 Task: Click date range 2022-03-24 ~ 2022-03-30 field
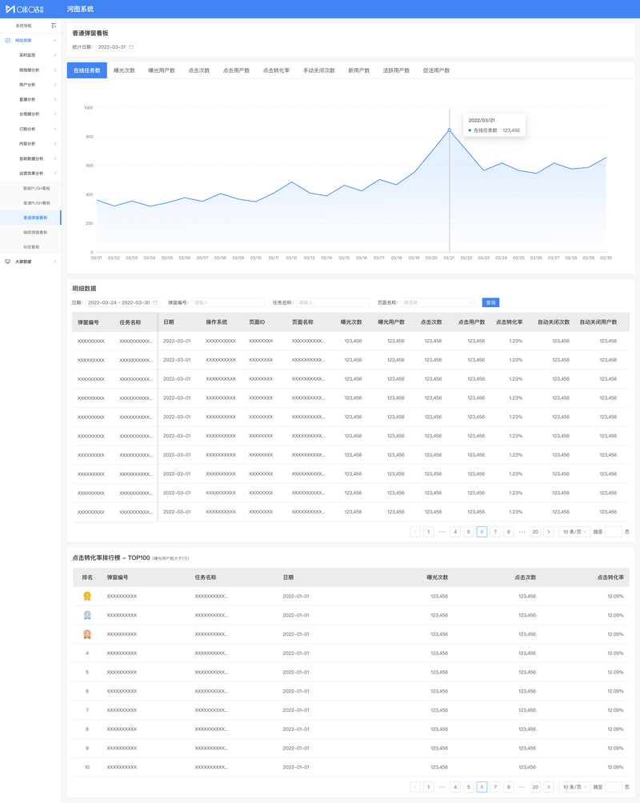(x=122, y=302)
